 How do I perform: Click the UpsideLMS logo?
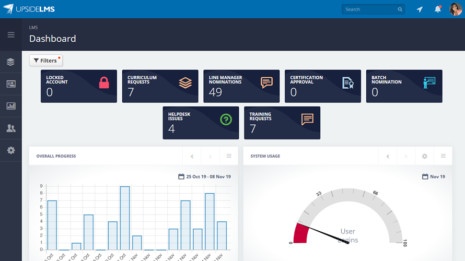tap(29, 9)
